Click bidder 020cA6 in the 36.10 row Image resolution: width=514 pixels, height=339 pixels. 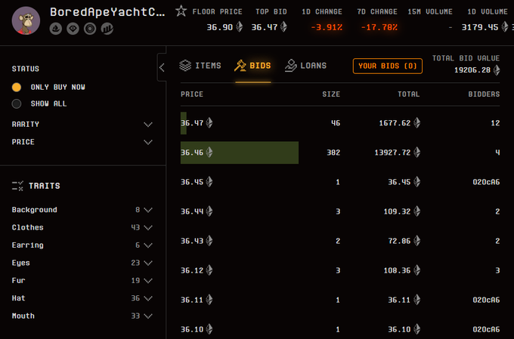pyautogui.click(x=486, y=329)
